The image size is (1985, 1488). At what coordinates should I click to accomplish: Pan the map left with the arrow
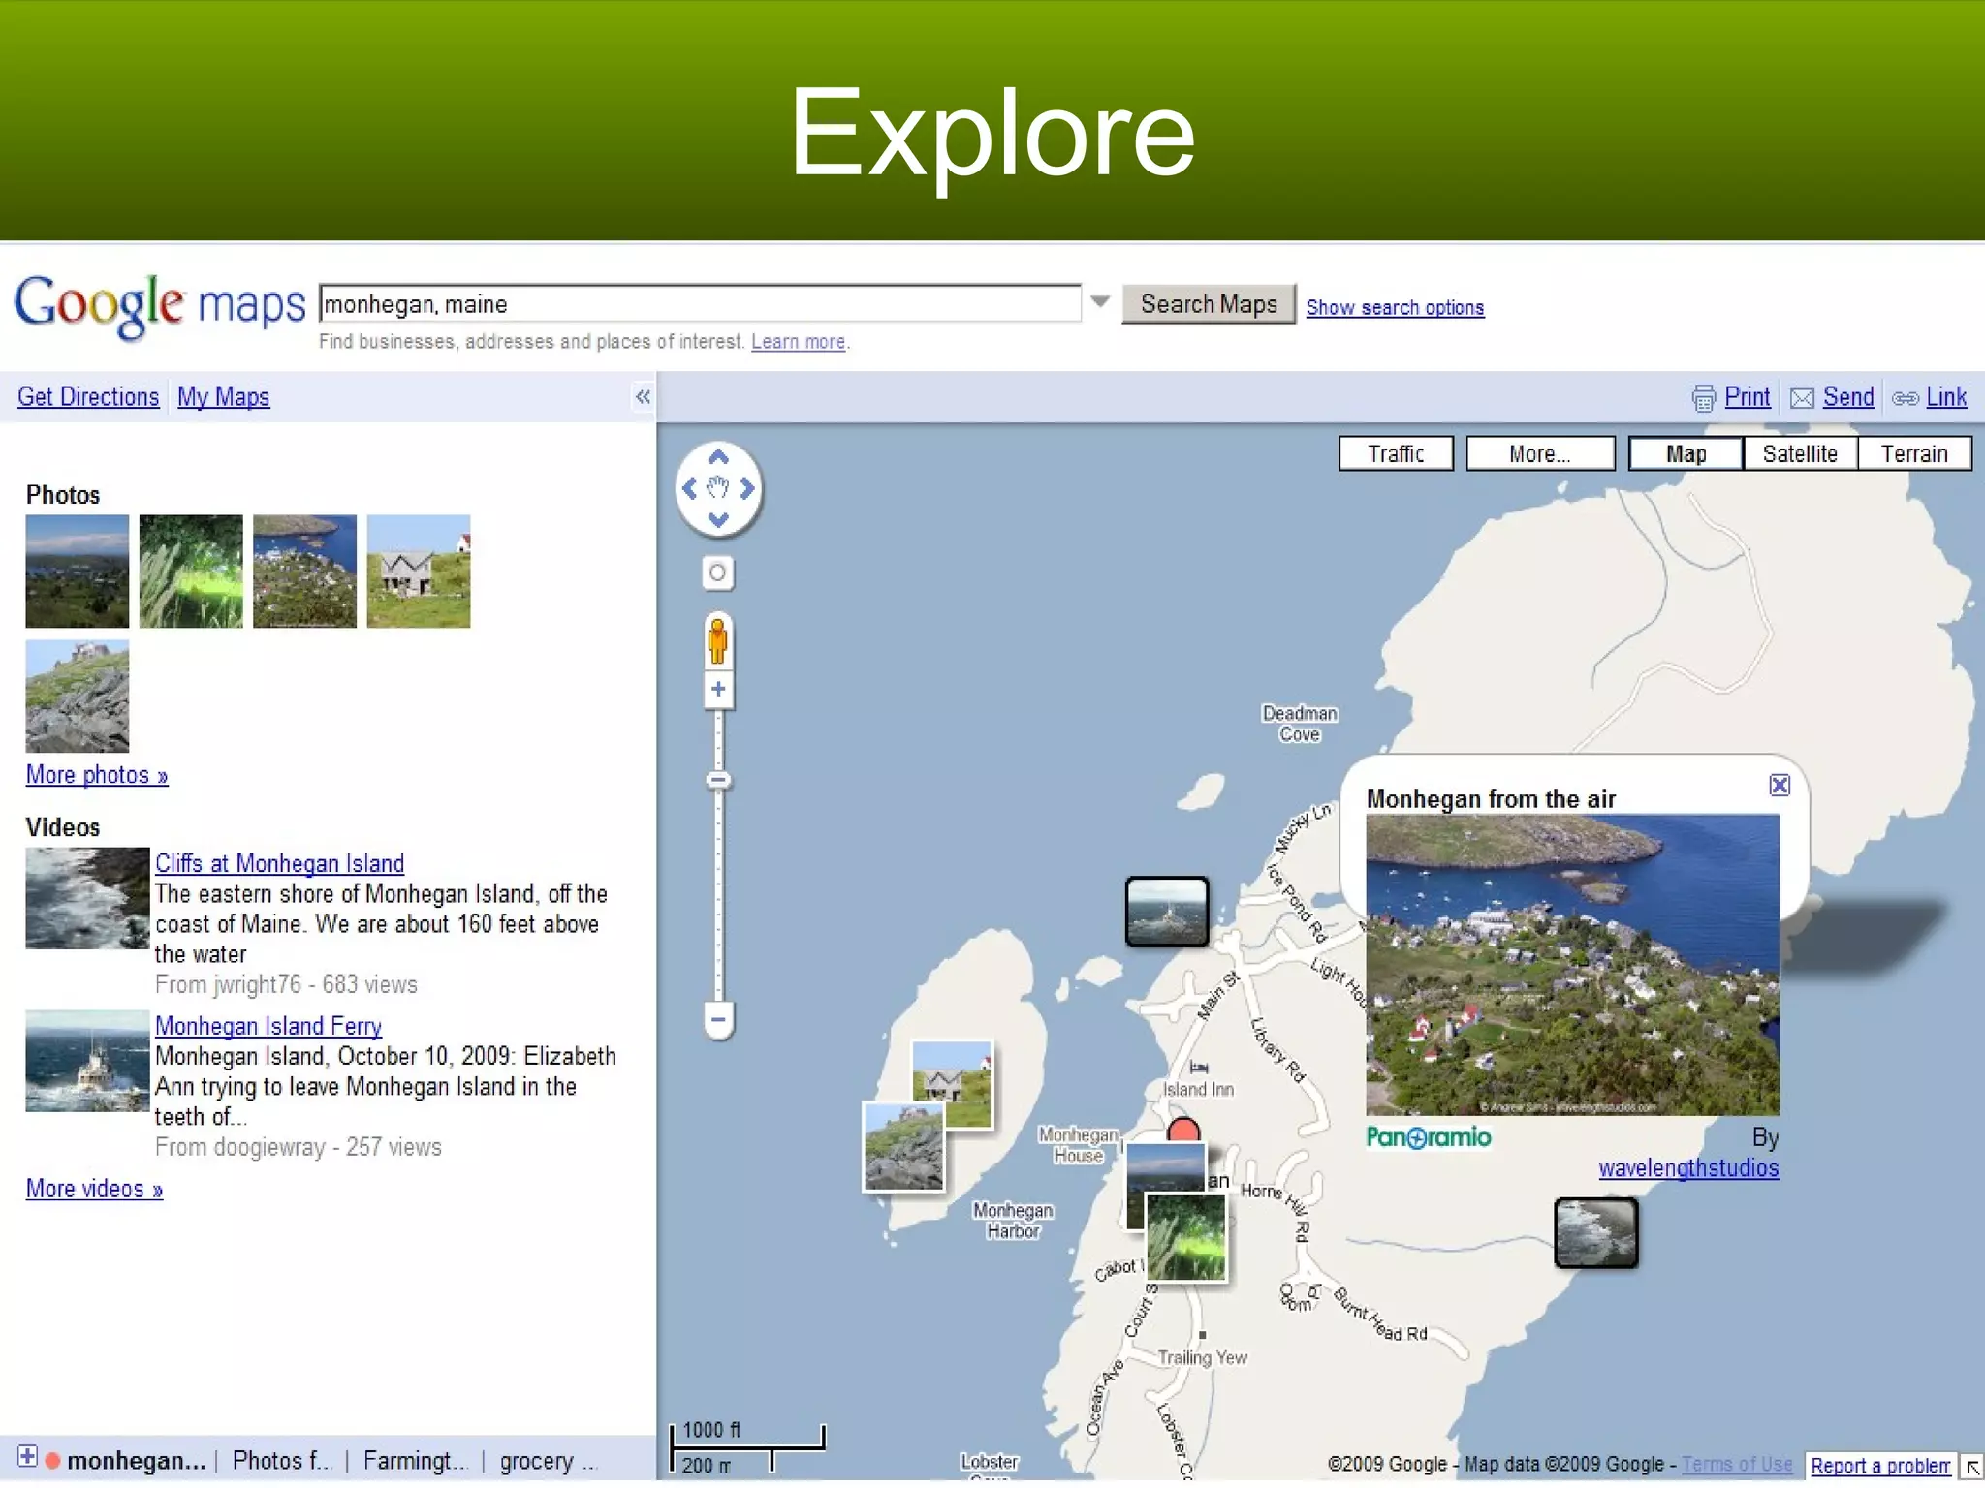click(689, 488)
